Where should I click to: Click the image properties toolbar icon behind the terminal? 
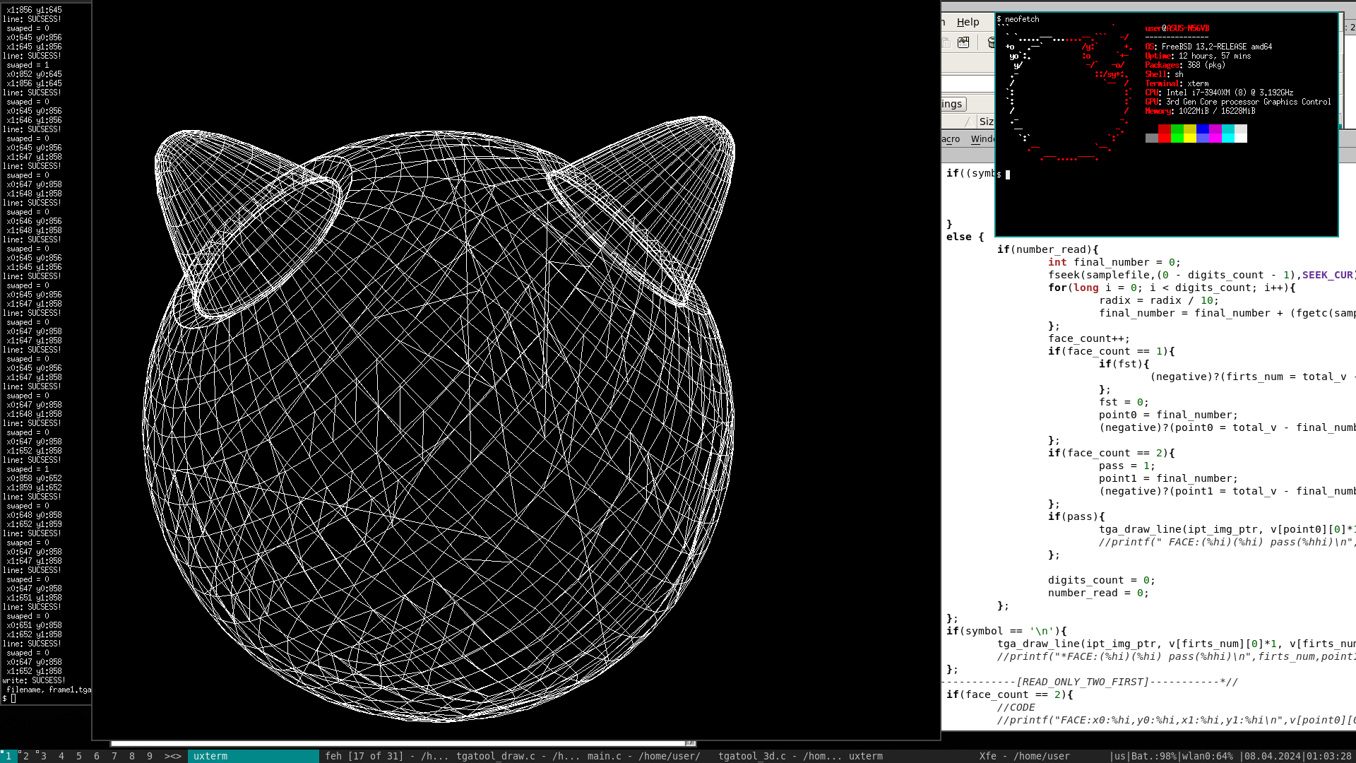(x=963, y=43)
